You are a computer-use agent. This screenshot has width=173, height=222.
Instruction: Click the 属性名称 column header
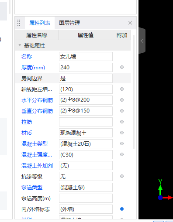(x=37, y=35)
